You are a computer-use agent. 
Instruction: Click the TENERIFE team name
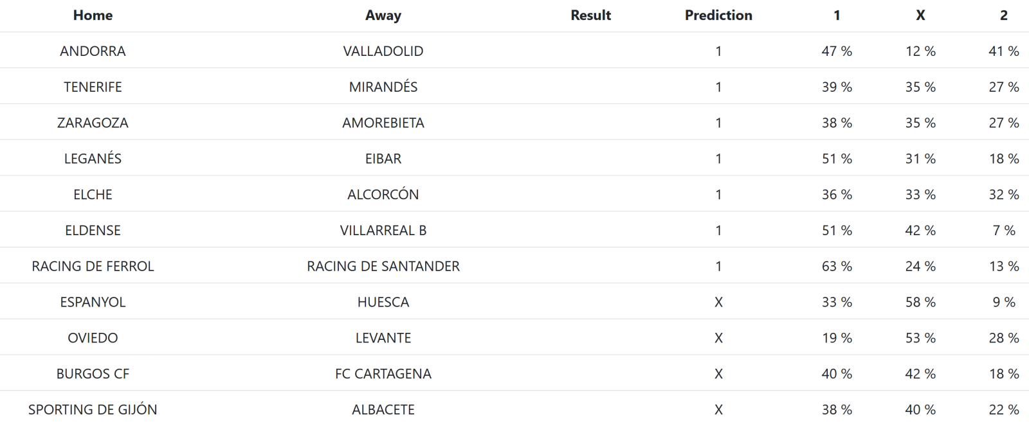93,87
